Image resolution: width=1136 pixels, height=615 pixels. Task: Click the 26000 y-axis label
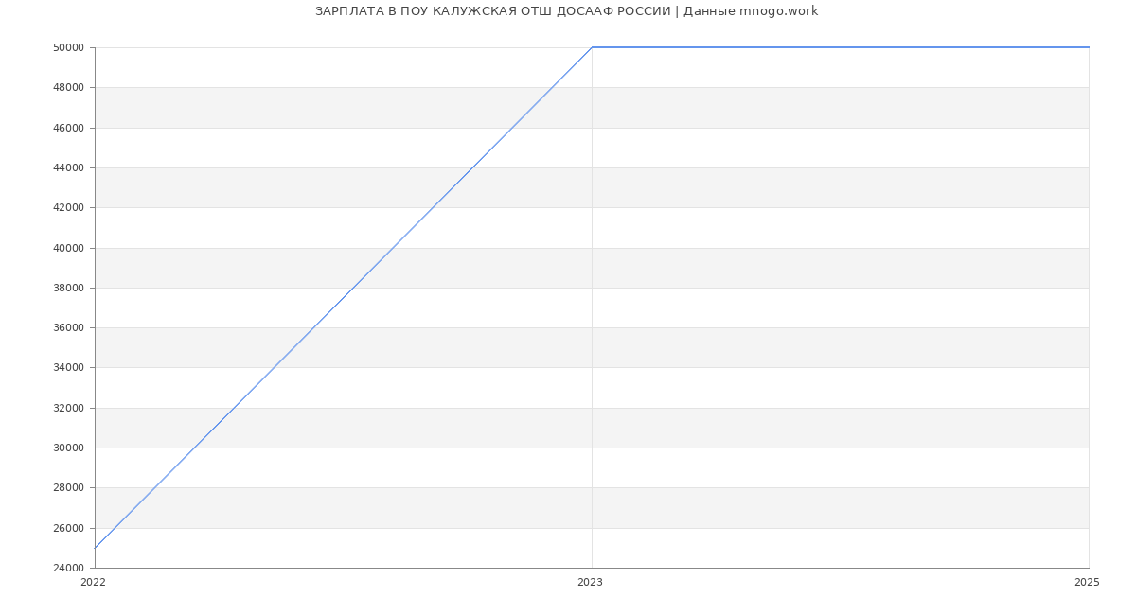coord(68,528)
